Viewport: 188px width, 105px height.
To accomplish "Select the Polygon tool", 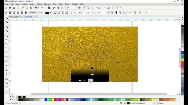I will [6, 51].
